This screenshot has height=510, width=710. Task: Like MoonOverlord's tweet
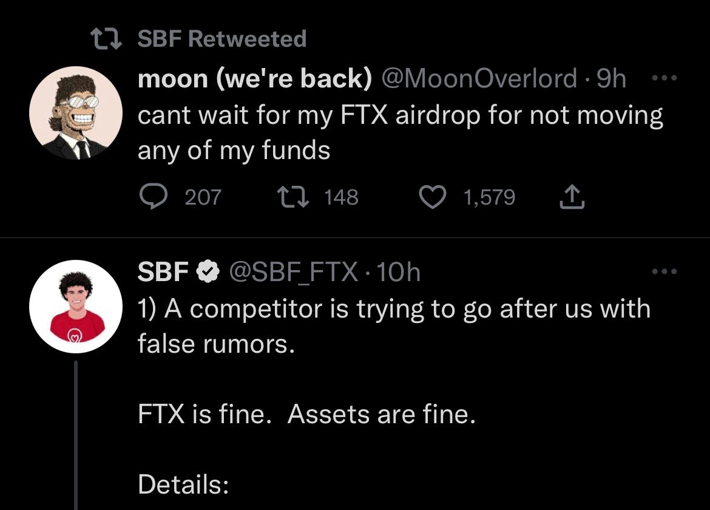pos(433,195)
